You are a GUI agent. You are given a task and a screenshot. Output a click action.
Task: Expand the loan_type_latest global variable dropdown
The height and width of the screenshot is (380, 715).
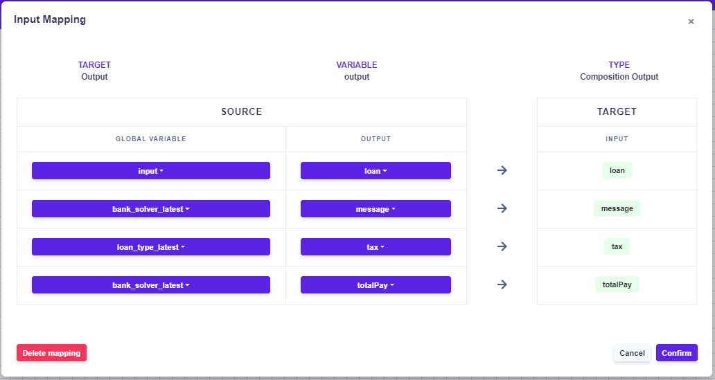[x=150, y=247]
